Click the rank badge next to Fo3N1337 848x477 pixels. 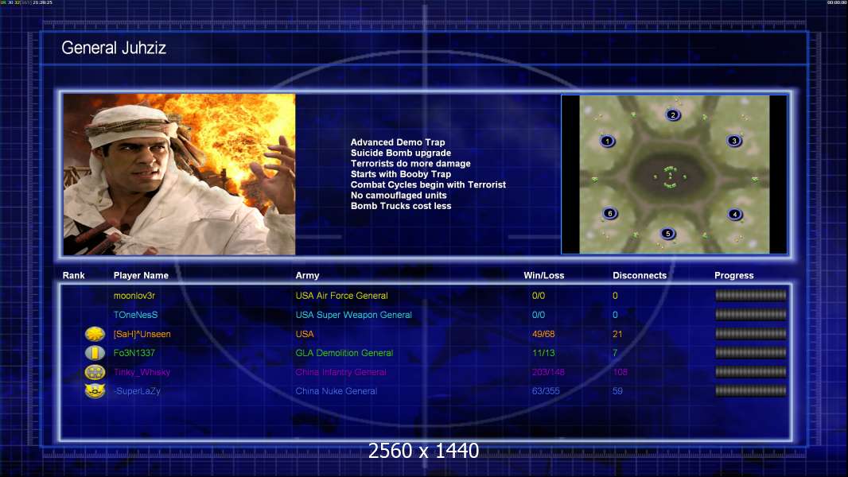(x=95, y=353)
